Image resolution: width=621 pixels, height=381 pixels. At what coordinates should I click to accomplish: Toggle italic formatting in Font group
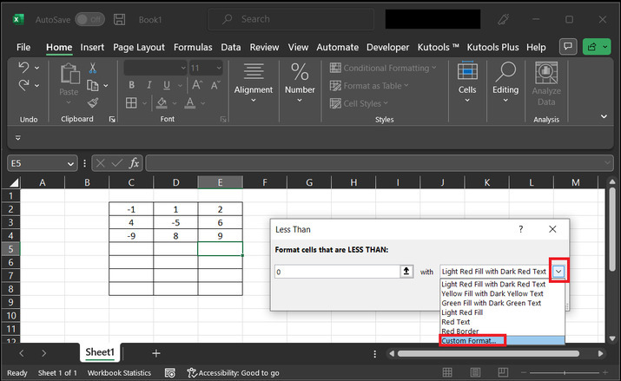coord(150,85)
